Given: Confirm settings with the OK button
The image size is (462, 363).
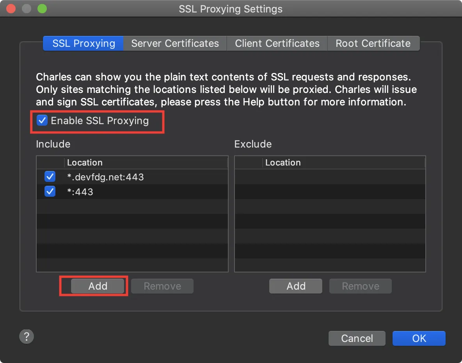Looking at the screenshot, I should pyautogui.click(x=419, y=338).
